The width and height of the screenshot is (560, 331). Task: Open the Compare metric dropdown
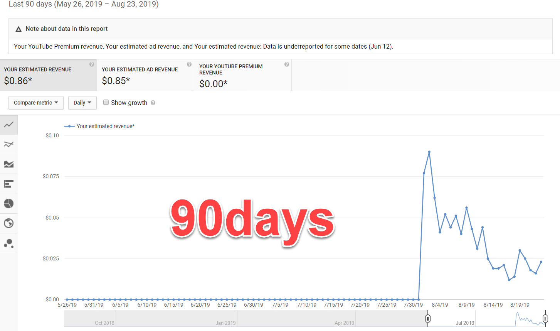[36, 103]
